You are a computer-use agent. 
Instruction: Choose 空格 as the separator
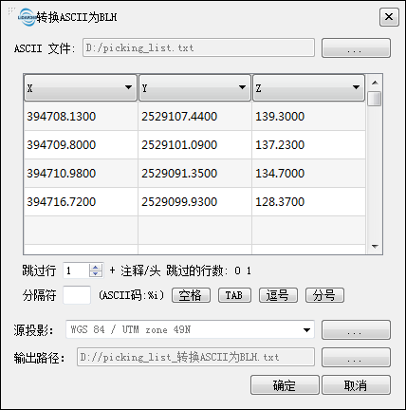[x=191, y=295]
